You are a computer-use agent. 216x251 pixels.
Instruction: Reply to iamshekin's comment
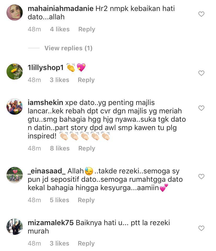[87, 148]
